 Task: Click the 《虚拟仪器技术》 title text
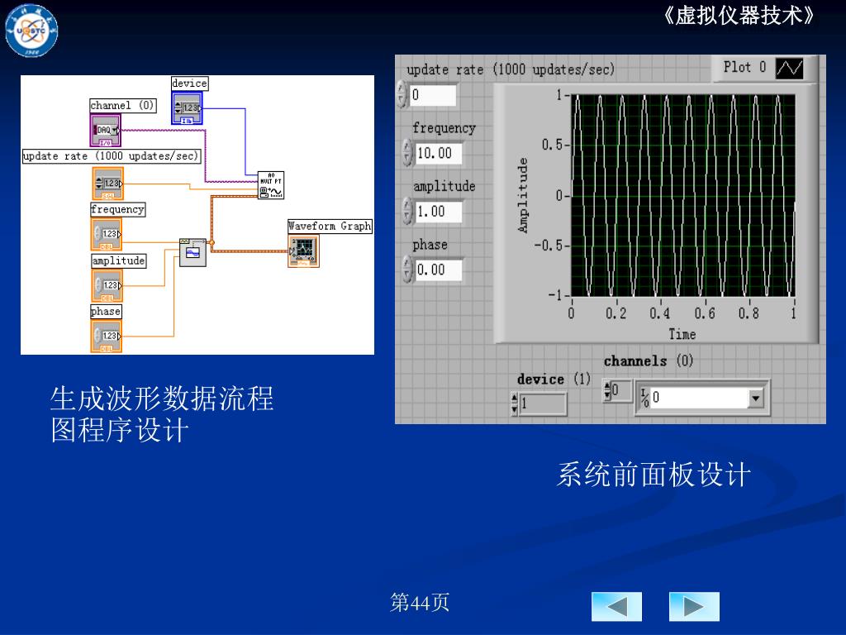tap(738, 16)
